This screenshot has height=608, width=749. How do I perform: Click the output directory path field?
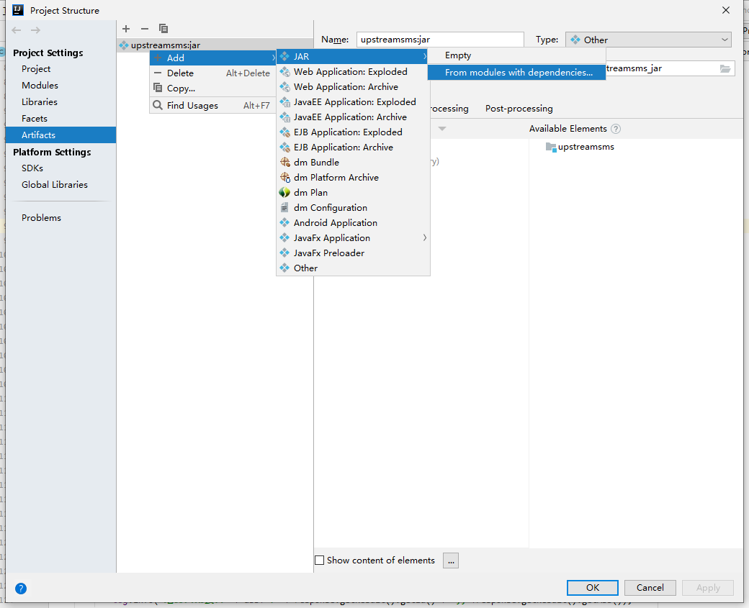click(662, 69)
